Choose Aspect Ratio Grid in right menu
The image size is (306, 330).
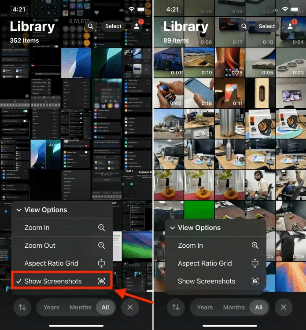point(215,263)
